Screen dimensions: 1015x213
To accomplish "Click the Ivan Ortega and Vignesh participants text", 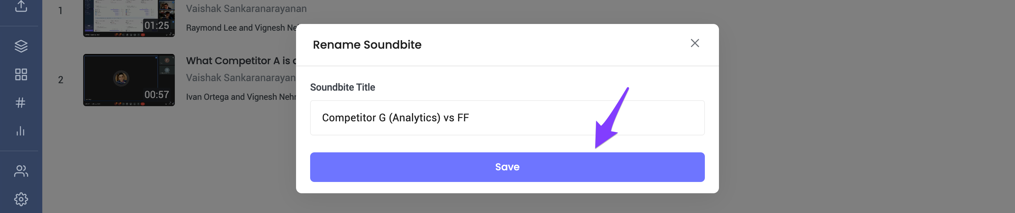I will tap(241, 97).
